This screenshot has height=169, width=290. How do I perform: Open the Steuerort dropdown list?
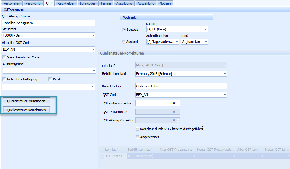(x=93, y=36)
